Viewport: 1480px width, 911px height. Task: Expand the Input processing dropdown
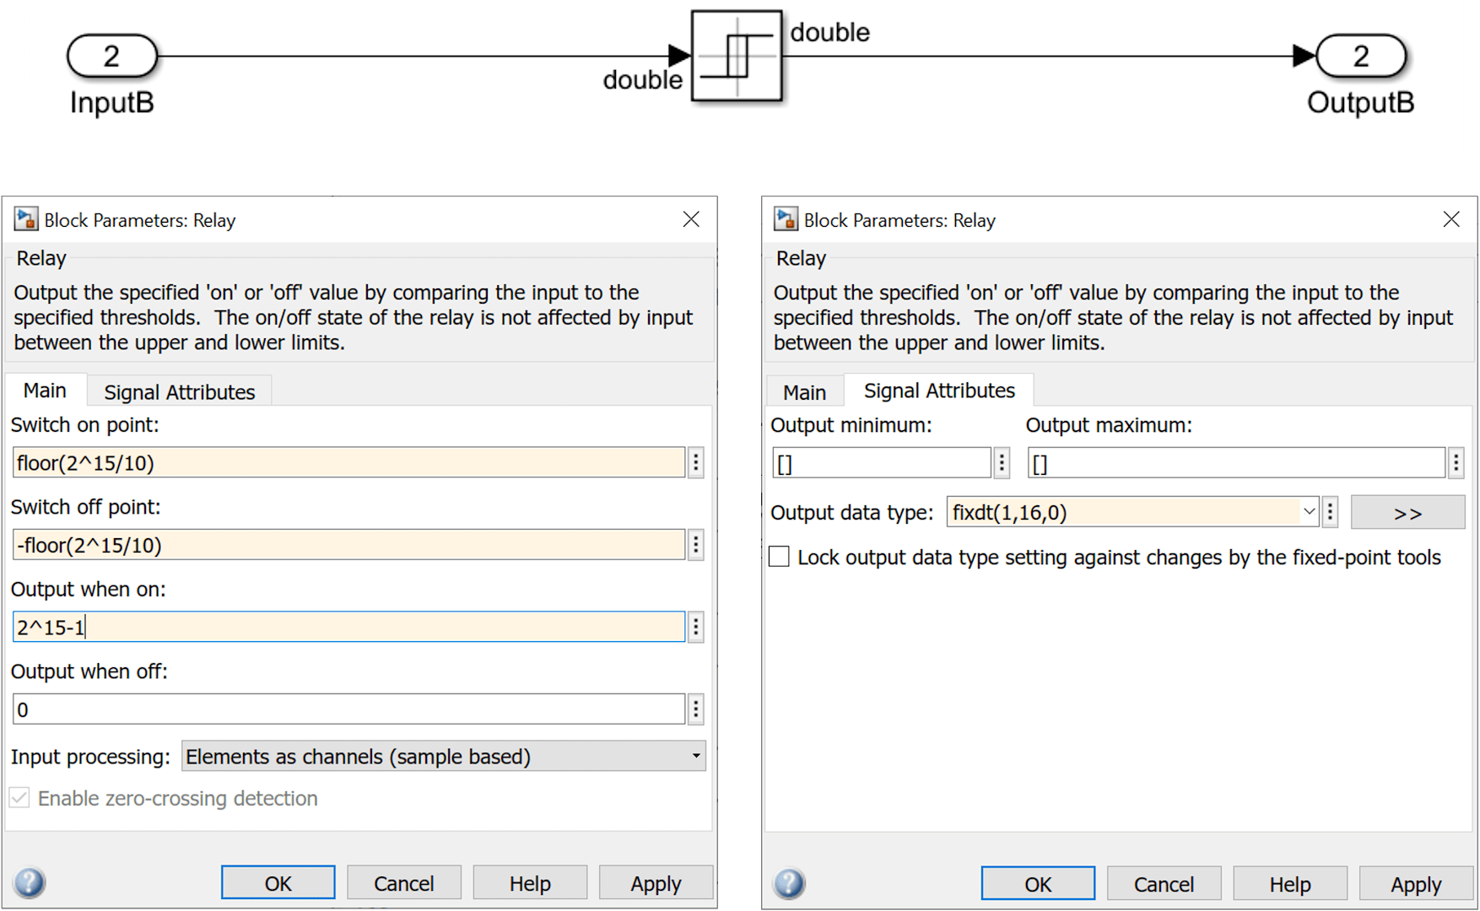pyautogui.click(x=443, y=756)
